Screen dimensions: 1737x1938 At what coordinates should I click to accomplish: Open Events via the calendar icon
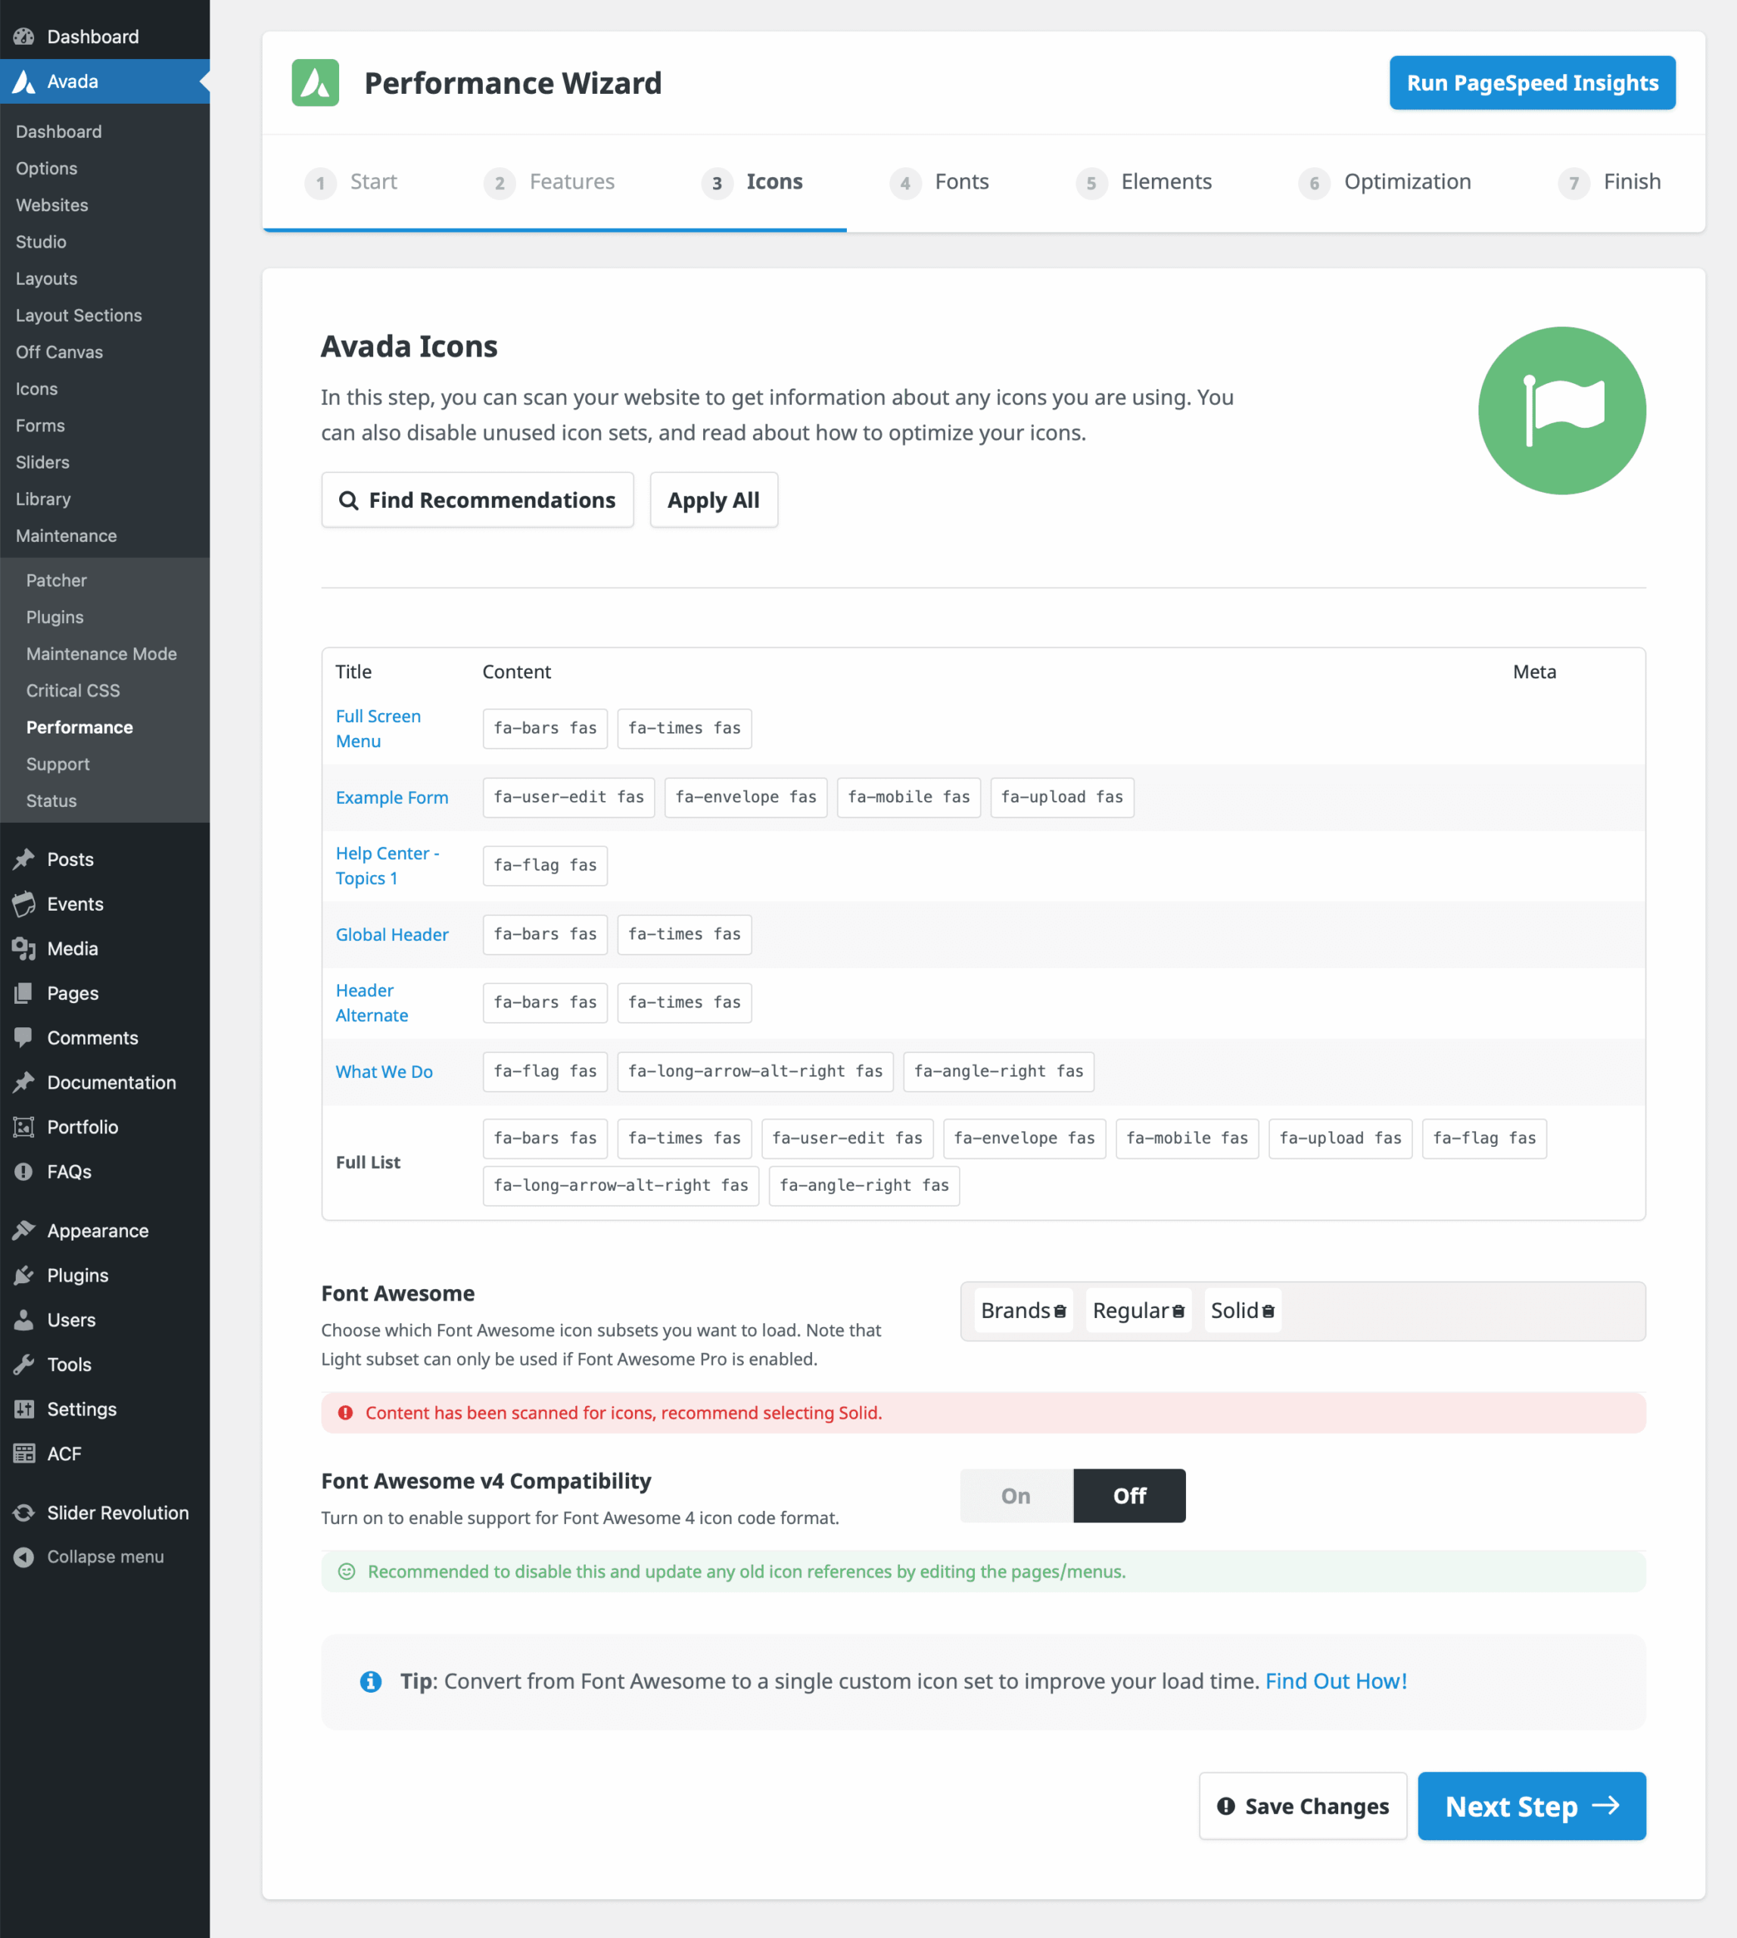point(24,903)
